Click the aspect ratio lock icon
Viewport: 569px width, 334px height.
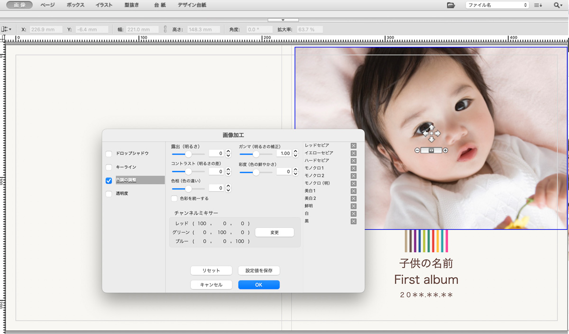click(x=165, y=29)
